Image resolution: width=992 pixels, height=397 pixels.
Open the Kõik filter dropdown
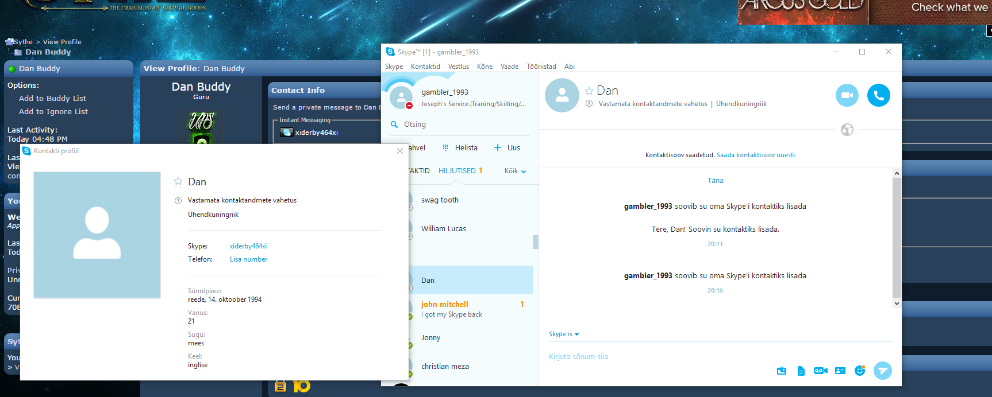(x=516, y=171)
